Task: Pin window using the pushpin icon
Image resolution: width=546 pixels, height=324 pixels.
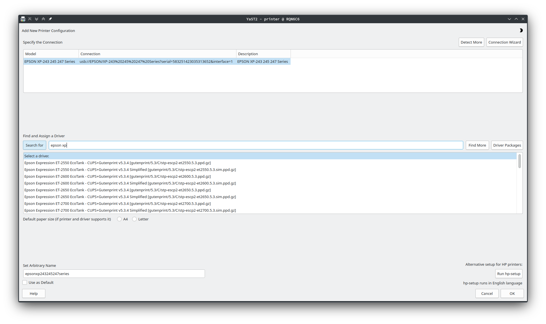Action: pyautogui.click(x=50, y=19)
